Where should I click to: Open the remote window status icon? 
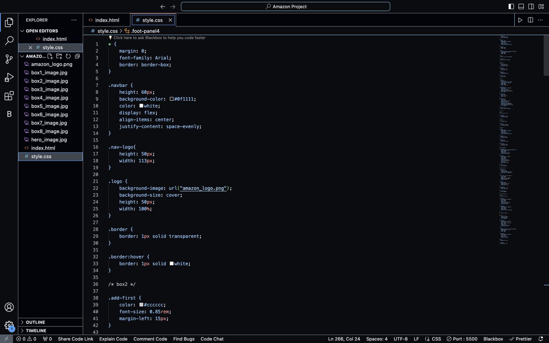coord(6,339)
